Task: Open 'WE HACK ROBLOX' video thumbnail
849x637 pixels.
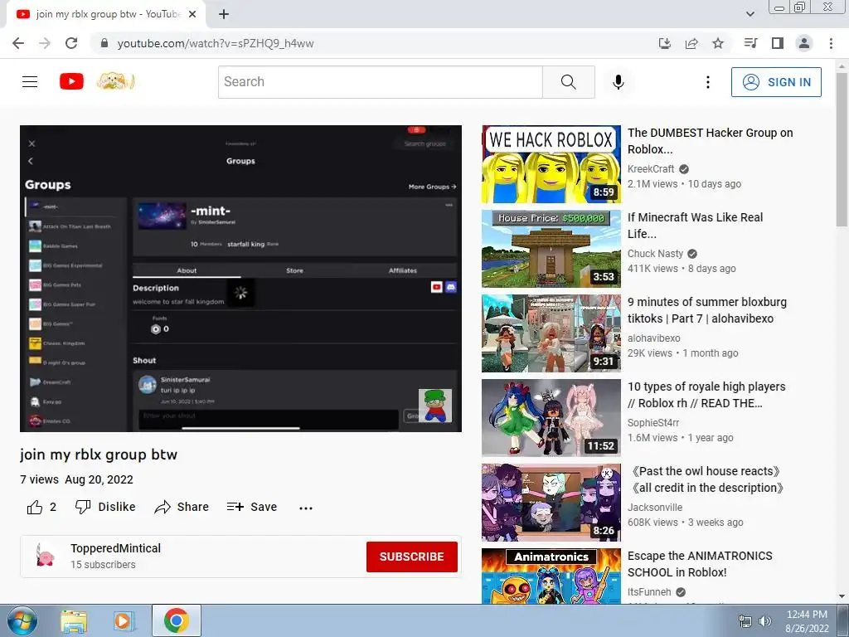Action: pyautogui.click(x=551, y=164)
